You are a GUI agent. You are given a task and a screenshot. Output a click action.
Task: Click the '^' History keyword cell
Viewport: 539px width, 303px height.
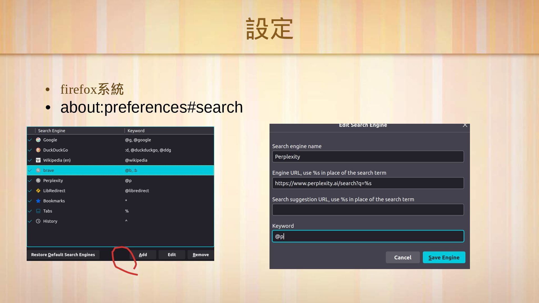[x=126, y=221]
